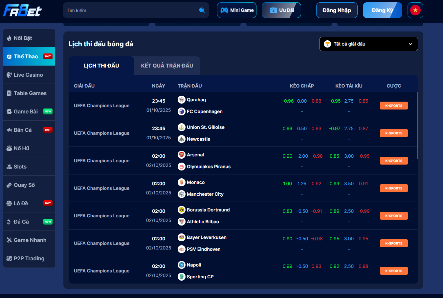This screenshot has width=443, height=298.
Task: Switch to Kết Quả Trận Đấu tab
Action: coord(167,66)
